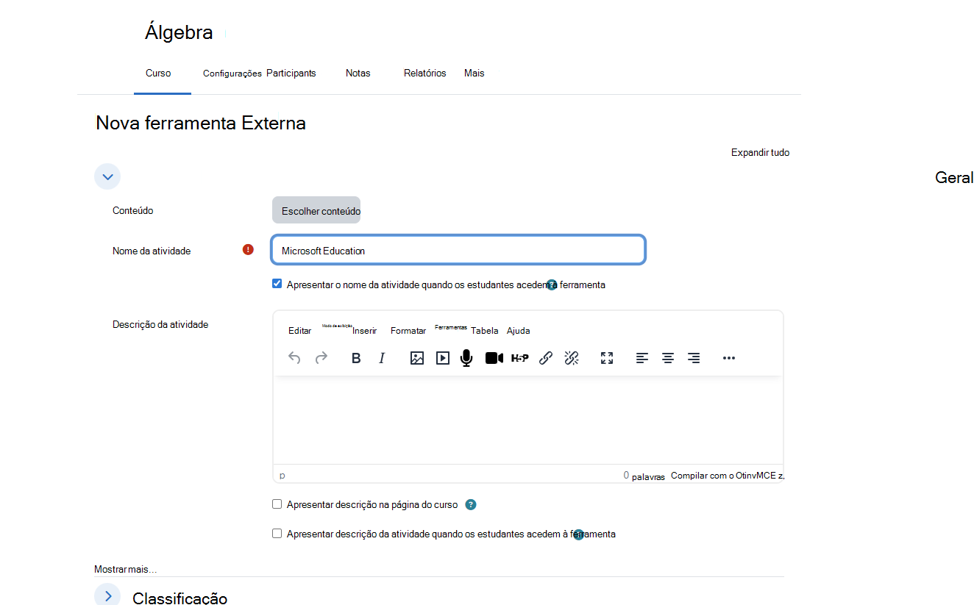
Task: Open the Ferramentas menu in the editor
Action: point(451,327)
